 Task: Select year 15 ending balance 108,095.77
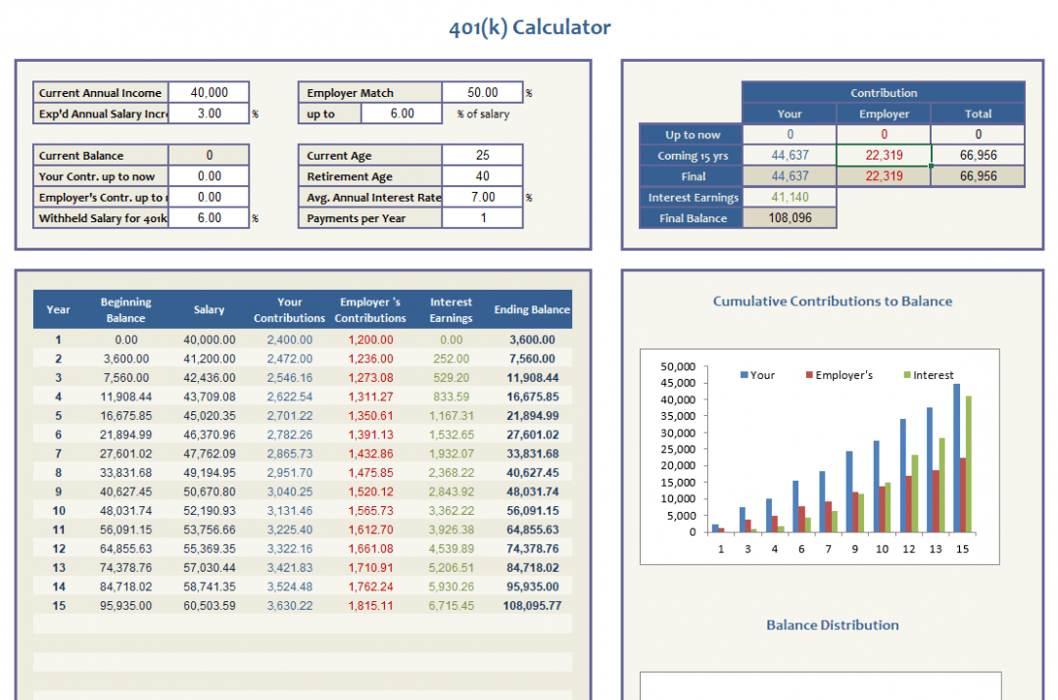(x=532, y=606)
